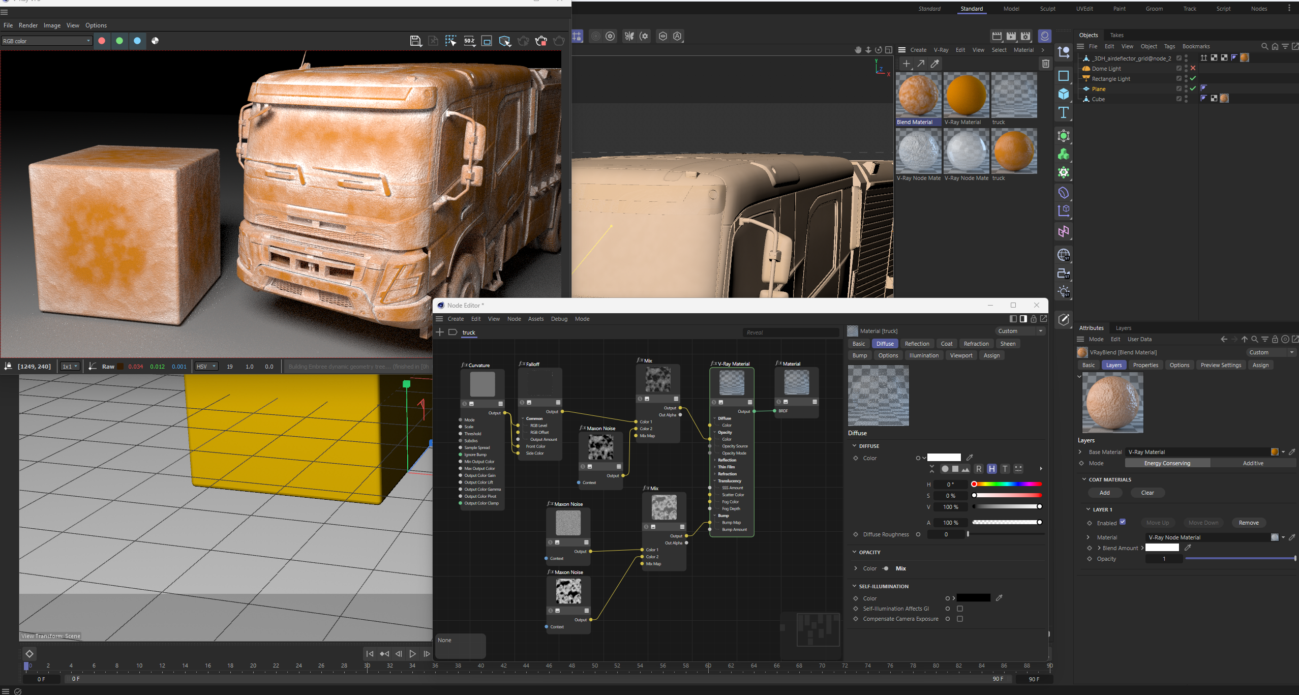This screenshot has height=695, width=1299.
Task: Click the Text spline tool icon
Action: [1064, 112]
